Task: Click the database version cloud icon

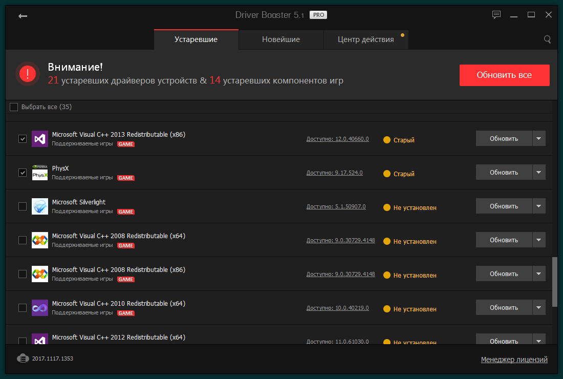Action: coord(23,359)
